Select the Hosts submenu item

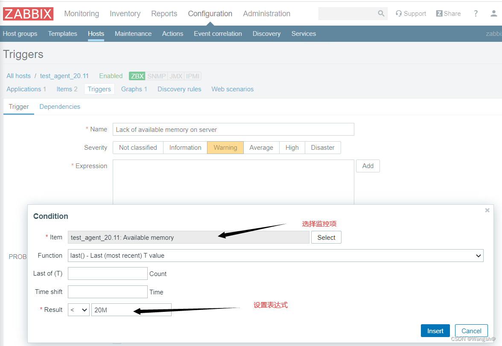pyautogui.click(x=96, y=34)
